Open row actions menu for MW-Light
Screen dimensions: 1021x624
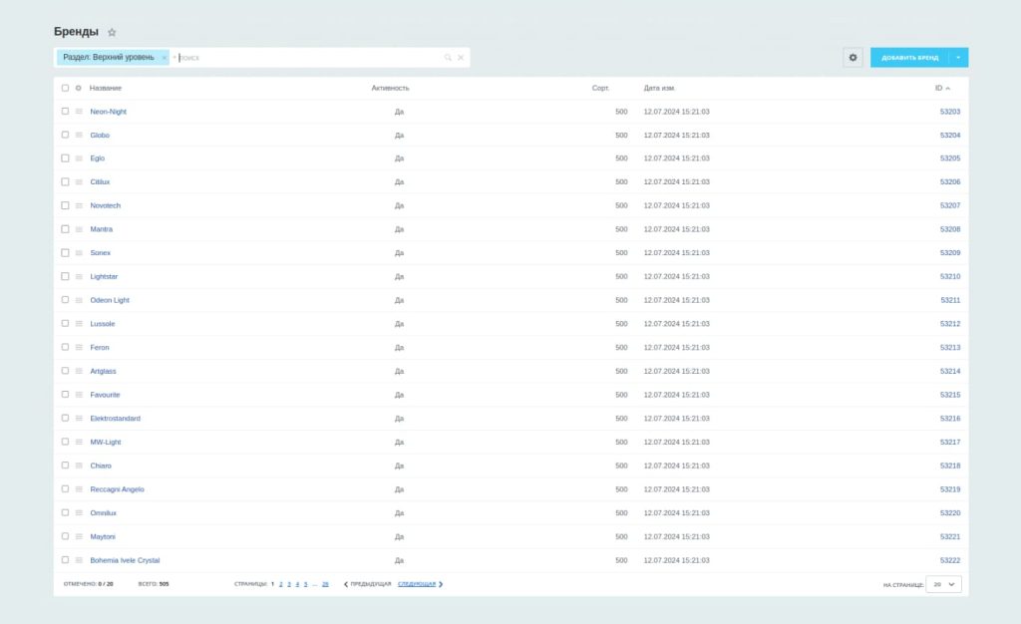79,442
